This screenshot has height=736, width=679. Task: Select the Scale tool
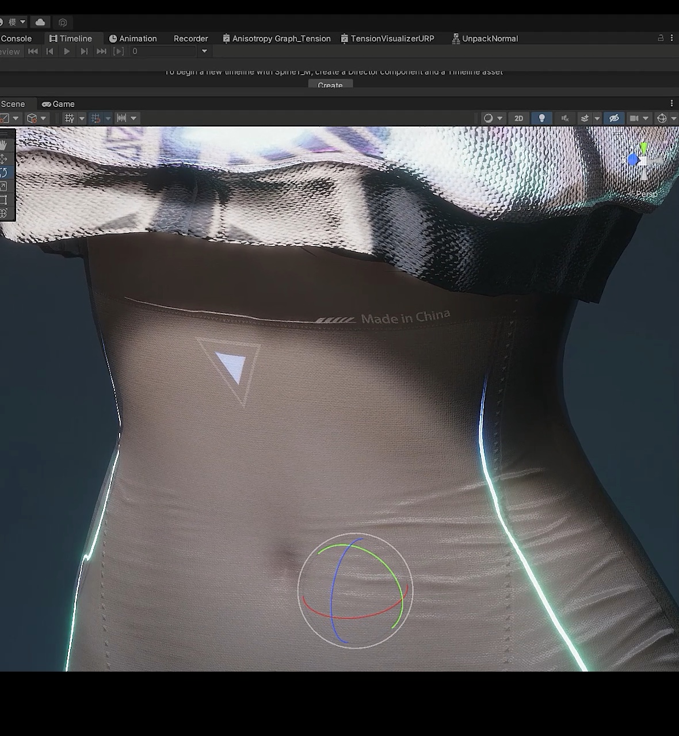pos(4,186)
